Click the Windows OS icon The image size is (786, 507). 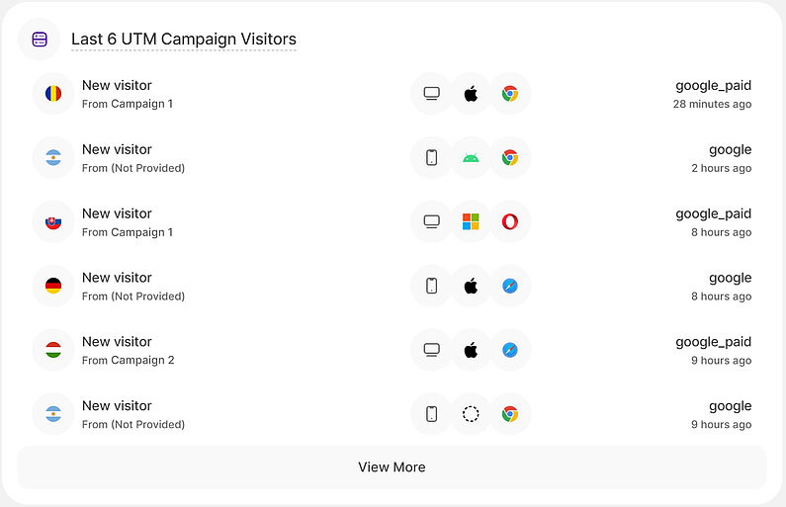pyautogui.click(x=471, y=222)
